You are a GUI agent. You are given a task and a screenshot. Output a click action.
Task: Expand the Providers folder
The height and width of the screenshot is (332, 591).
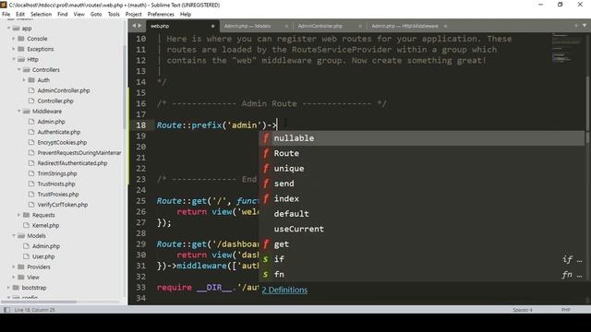point(14,267)
